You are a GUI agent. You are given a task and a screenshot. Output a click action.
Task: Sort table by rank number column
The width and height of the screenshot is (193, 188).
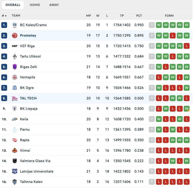[4, 16]
